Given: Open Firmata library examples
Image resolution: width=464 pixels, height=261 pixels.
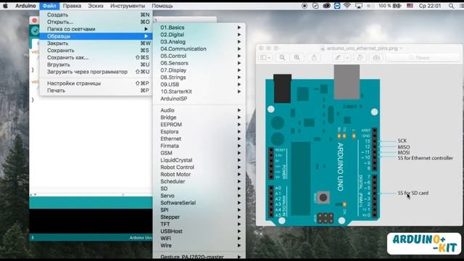Looking at the screenshot, I should tap(199, 146).
